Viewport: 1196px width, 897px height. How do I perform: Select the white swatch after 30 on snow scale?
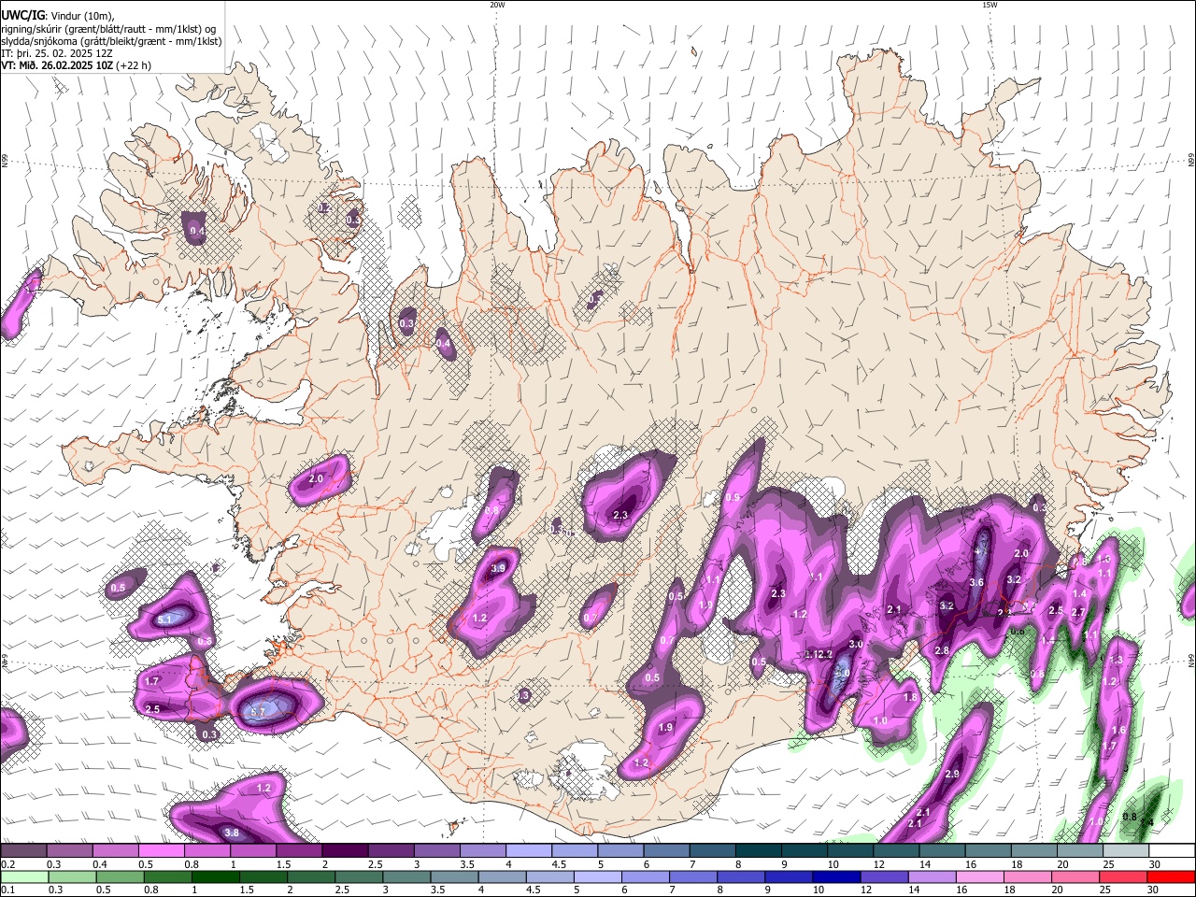[x=1173, y=850]
